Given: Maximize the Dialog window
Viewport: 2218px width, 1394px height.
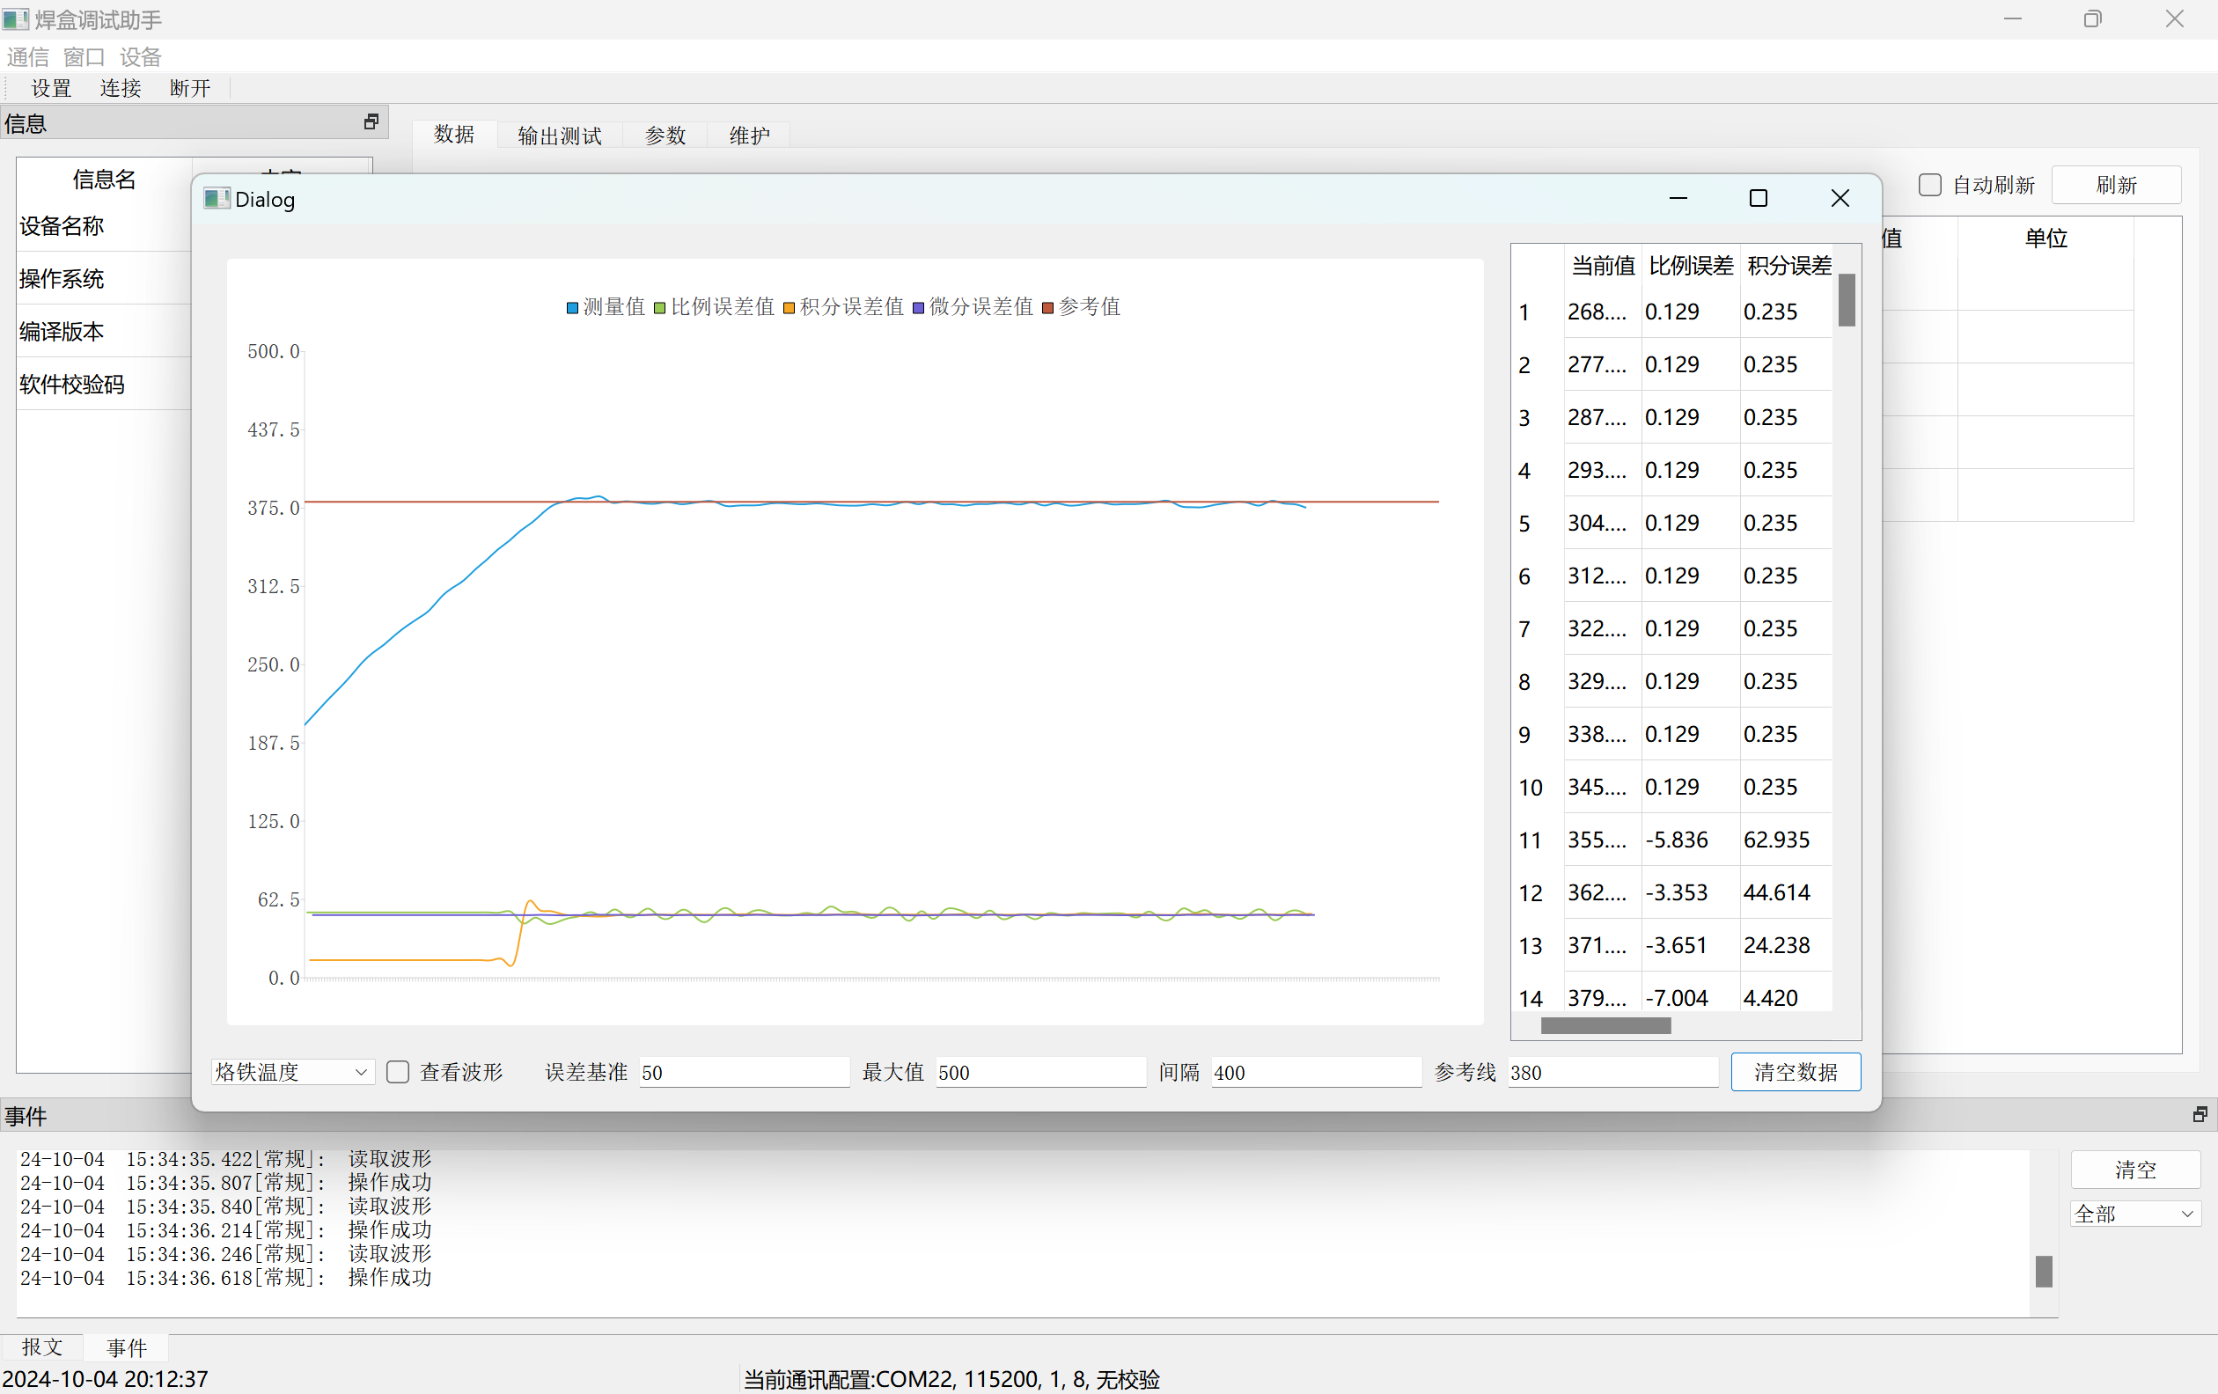Looking at the screenshot, I should 1759,199.
